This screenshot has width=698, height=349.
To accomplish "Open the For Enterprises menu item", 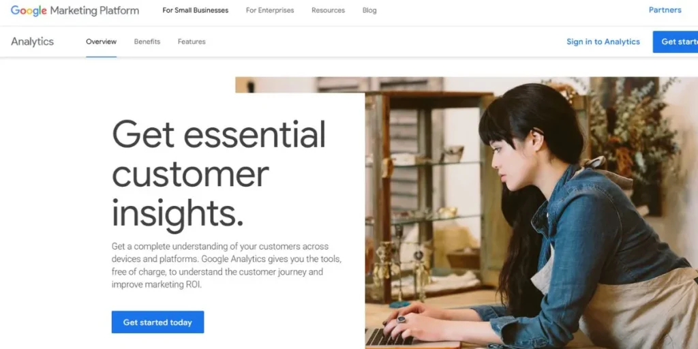I will coord(270,10).
